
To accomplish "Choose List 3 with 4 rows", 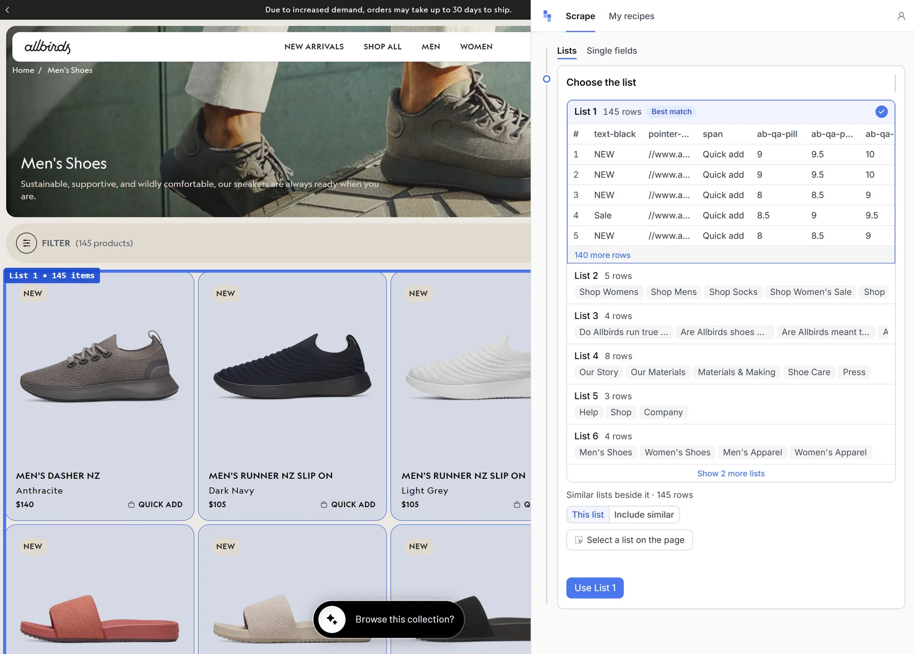I will [x=730, y=324].
